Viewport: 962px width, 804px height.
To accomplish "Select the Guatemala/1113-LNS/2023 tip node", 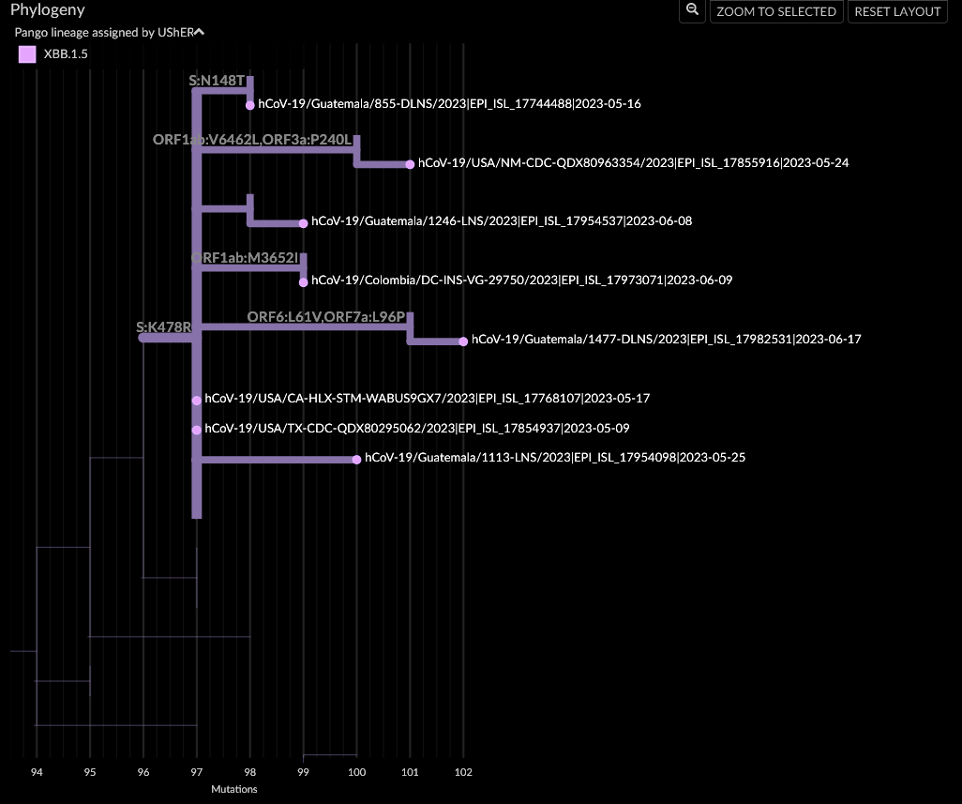I will click(x=356, y=459).
